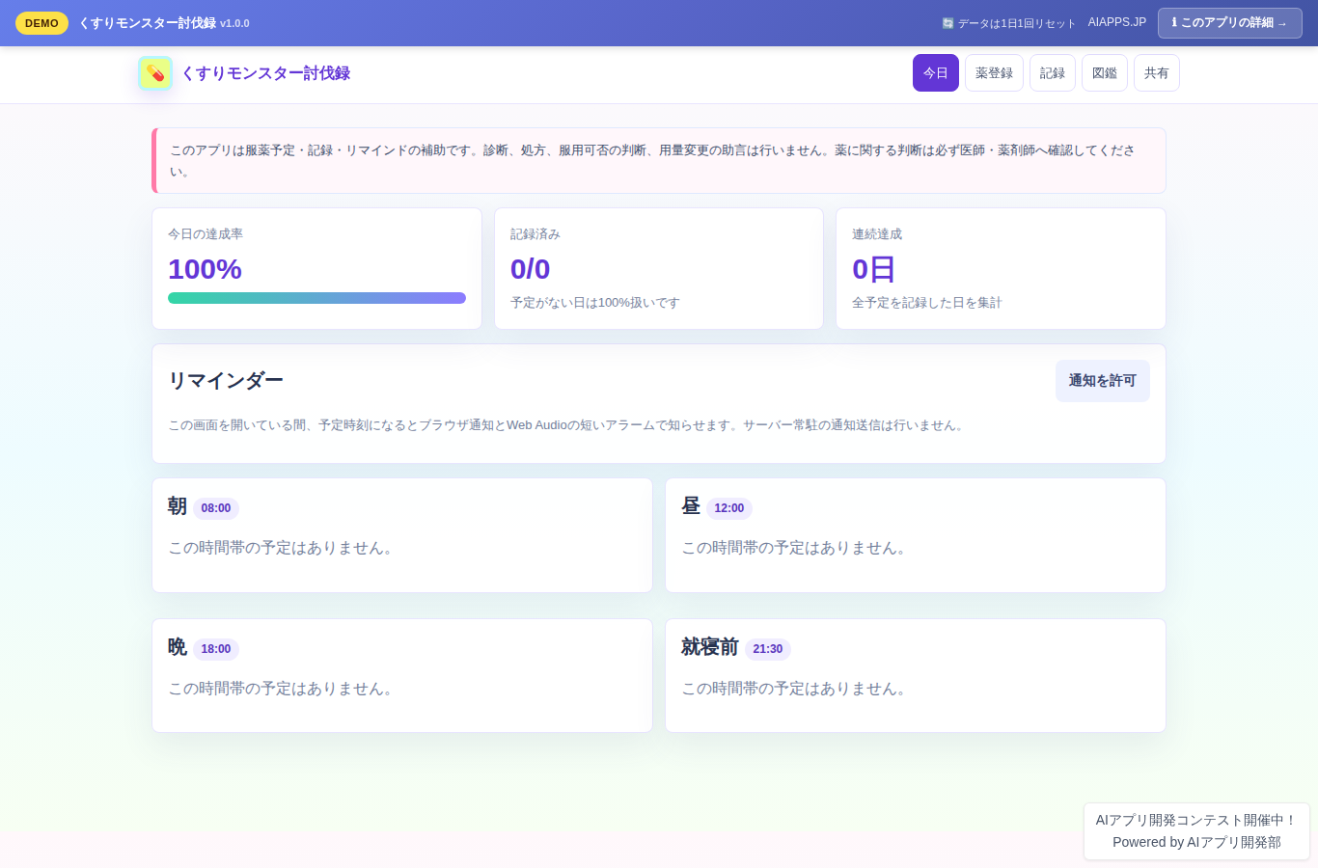Click the このアプリの詳細 button
The width and height of the screenshot is (1318, 868).
(x=1230, y=23)
